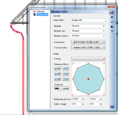Select bottom-right reference point of profile
Viewport: 118px width, 118px height.
pyautogui.click(x=104, y=94)
